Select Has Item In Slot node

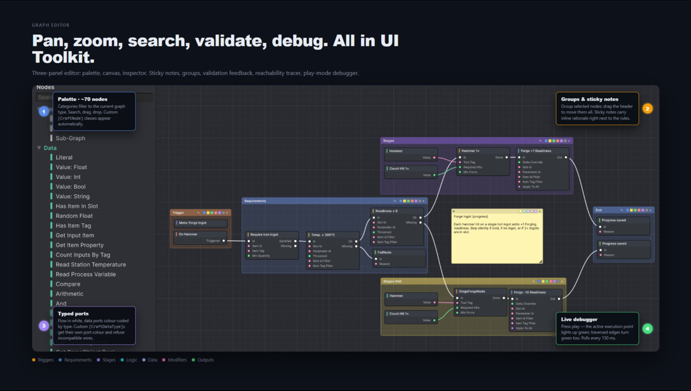(77, 206)
